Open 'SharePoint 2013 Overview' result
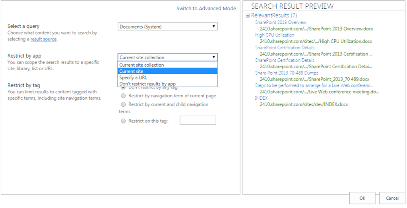 (x=280, y=23)
